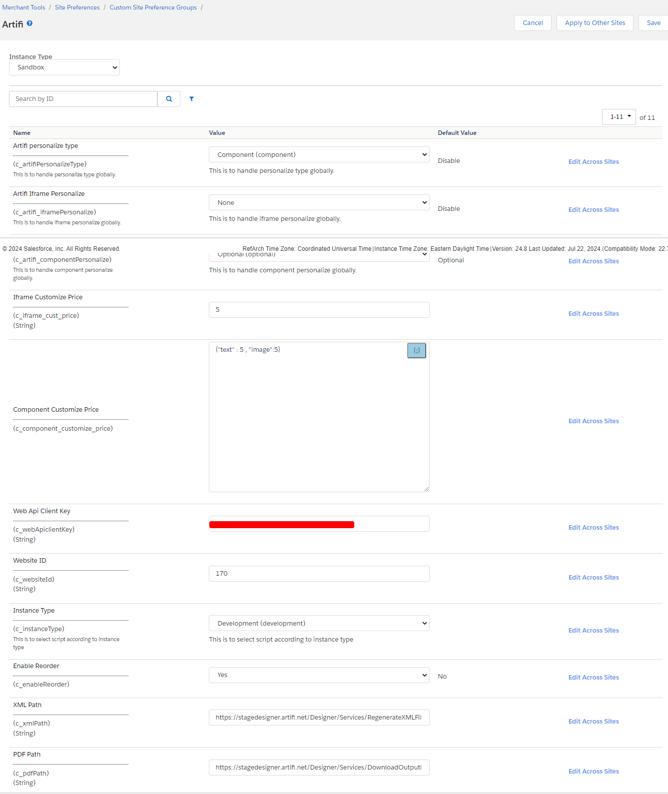Click the Save button
This screenshot has height=794, width=668.
point(654,23)
